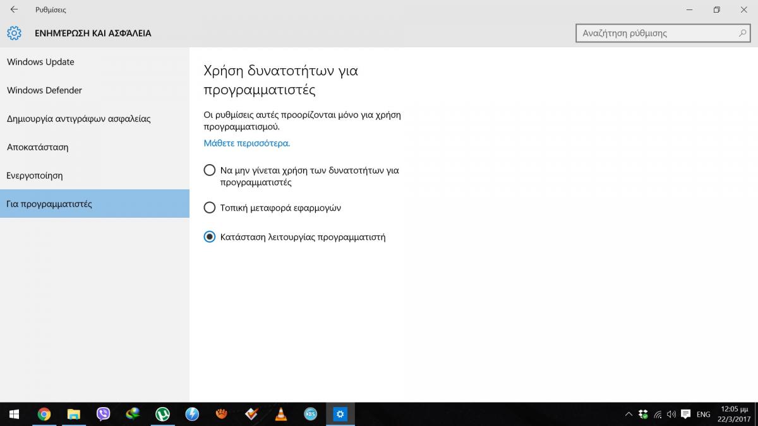
Task: Open File Explorer from the taskbar
Action: coord(73,414)
